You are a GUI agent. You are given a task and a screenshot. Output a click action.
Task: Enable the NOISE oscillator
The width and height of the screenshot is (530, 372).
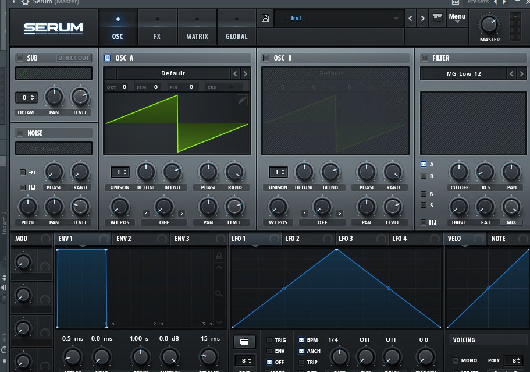[x=20, y=133]
